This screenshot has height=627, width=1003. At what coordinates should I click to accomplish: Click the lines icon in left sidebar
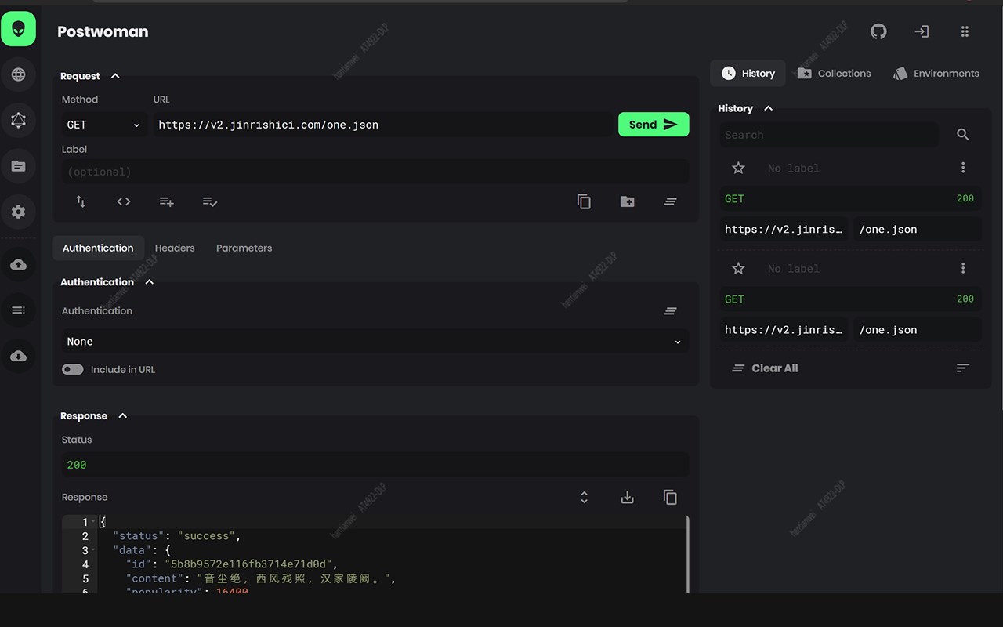click(x=19, y=310)
